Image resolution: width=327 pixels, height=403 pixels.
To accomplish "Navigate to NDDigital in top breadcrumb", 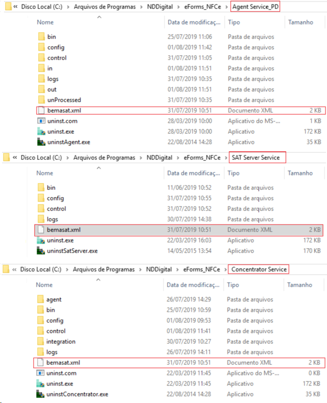I will point(160,7).
